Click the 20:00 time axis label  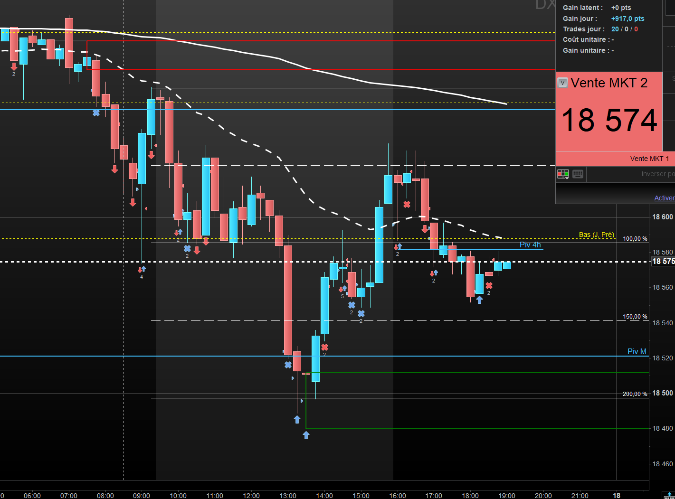543,496
